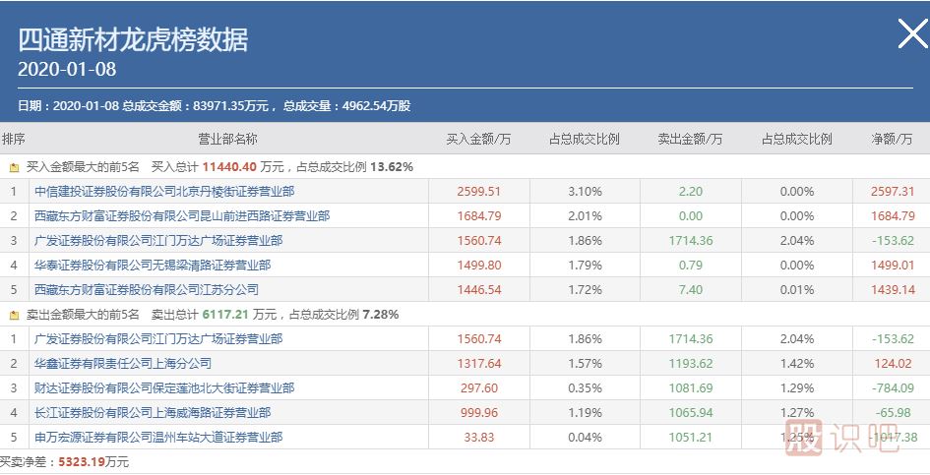The height and width of the screenshot is (475, 930).
Task: Click the 营业部名称 column header
Action: [227, 140]
